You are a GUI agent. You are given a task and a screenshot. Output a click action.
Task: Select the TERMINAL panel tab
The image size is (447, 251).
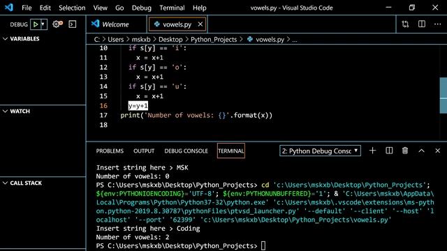tap(231, 151)
